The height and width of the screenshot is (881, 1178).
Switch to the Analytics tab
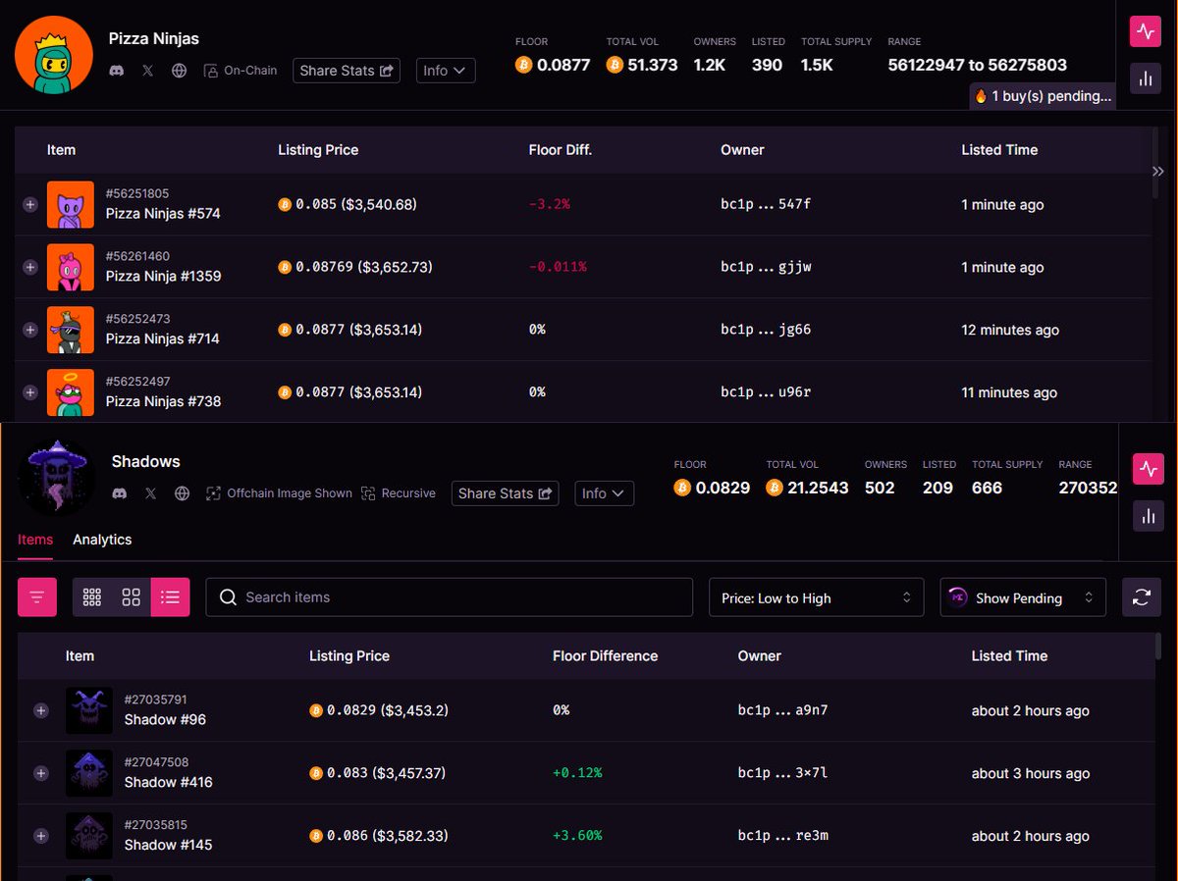pos(102,540)
